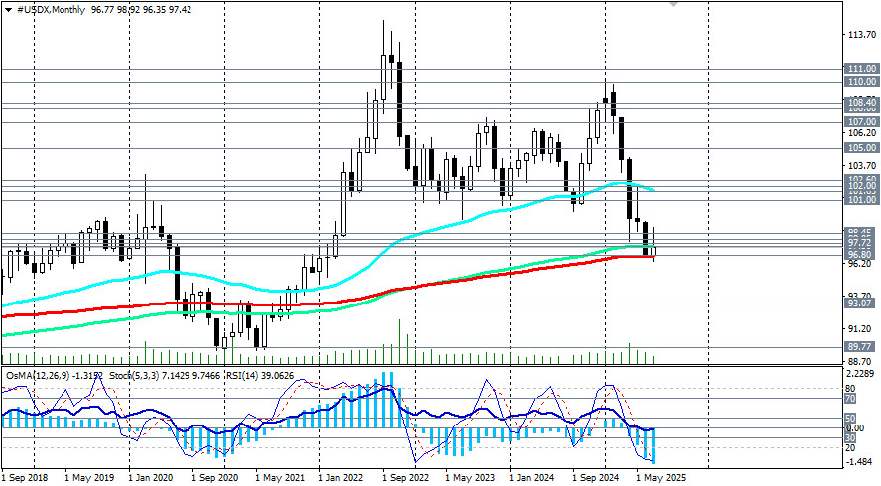This screenshot has height=486, width=881.
Task: Click the RSI(14) 39.0626 indicator label
Action: point(261,375)
